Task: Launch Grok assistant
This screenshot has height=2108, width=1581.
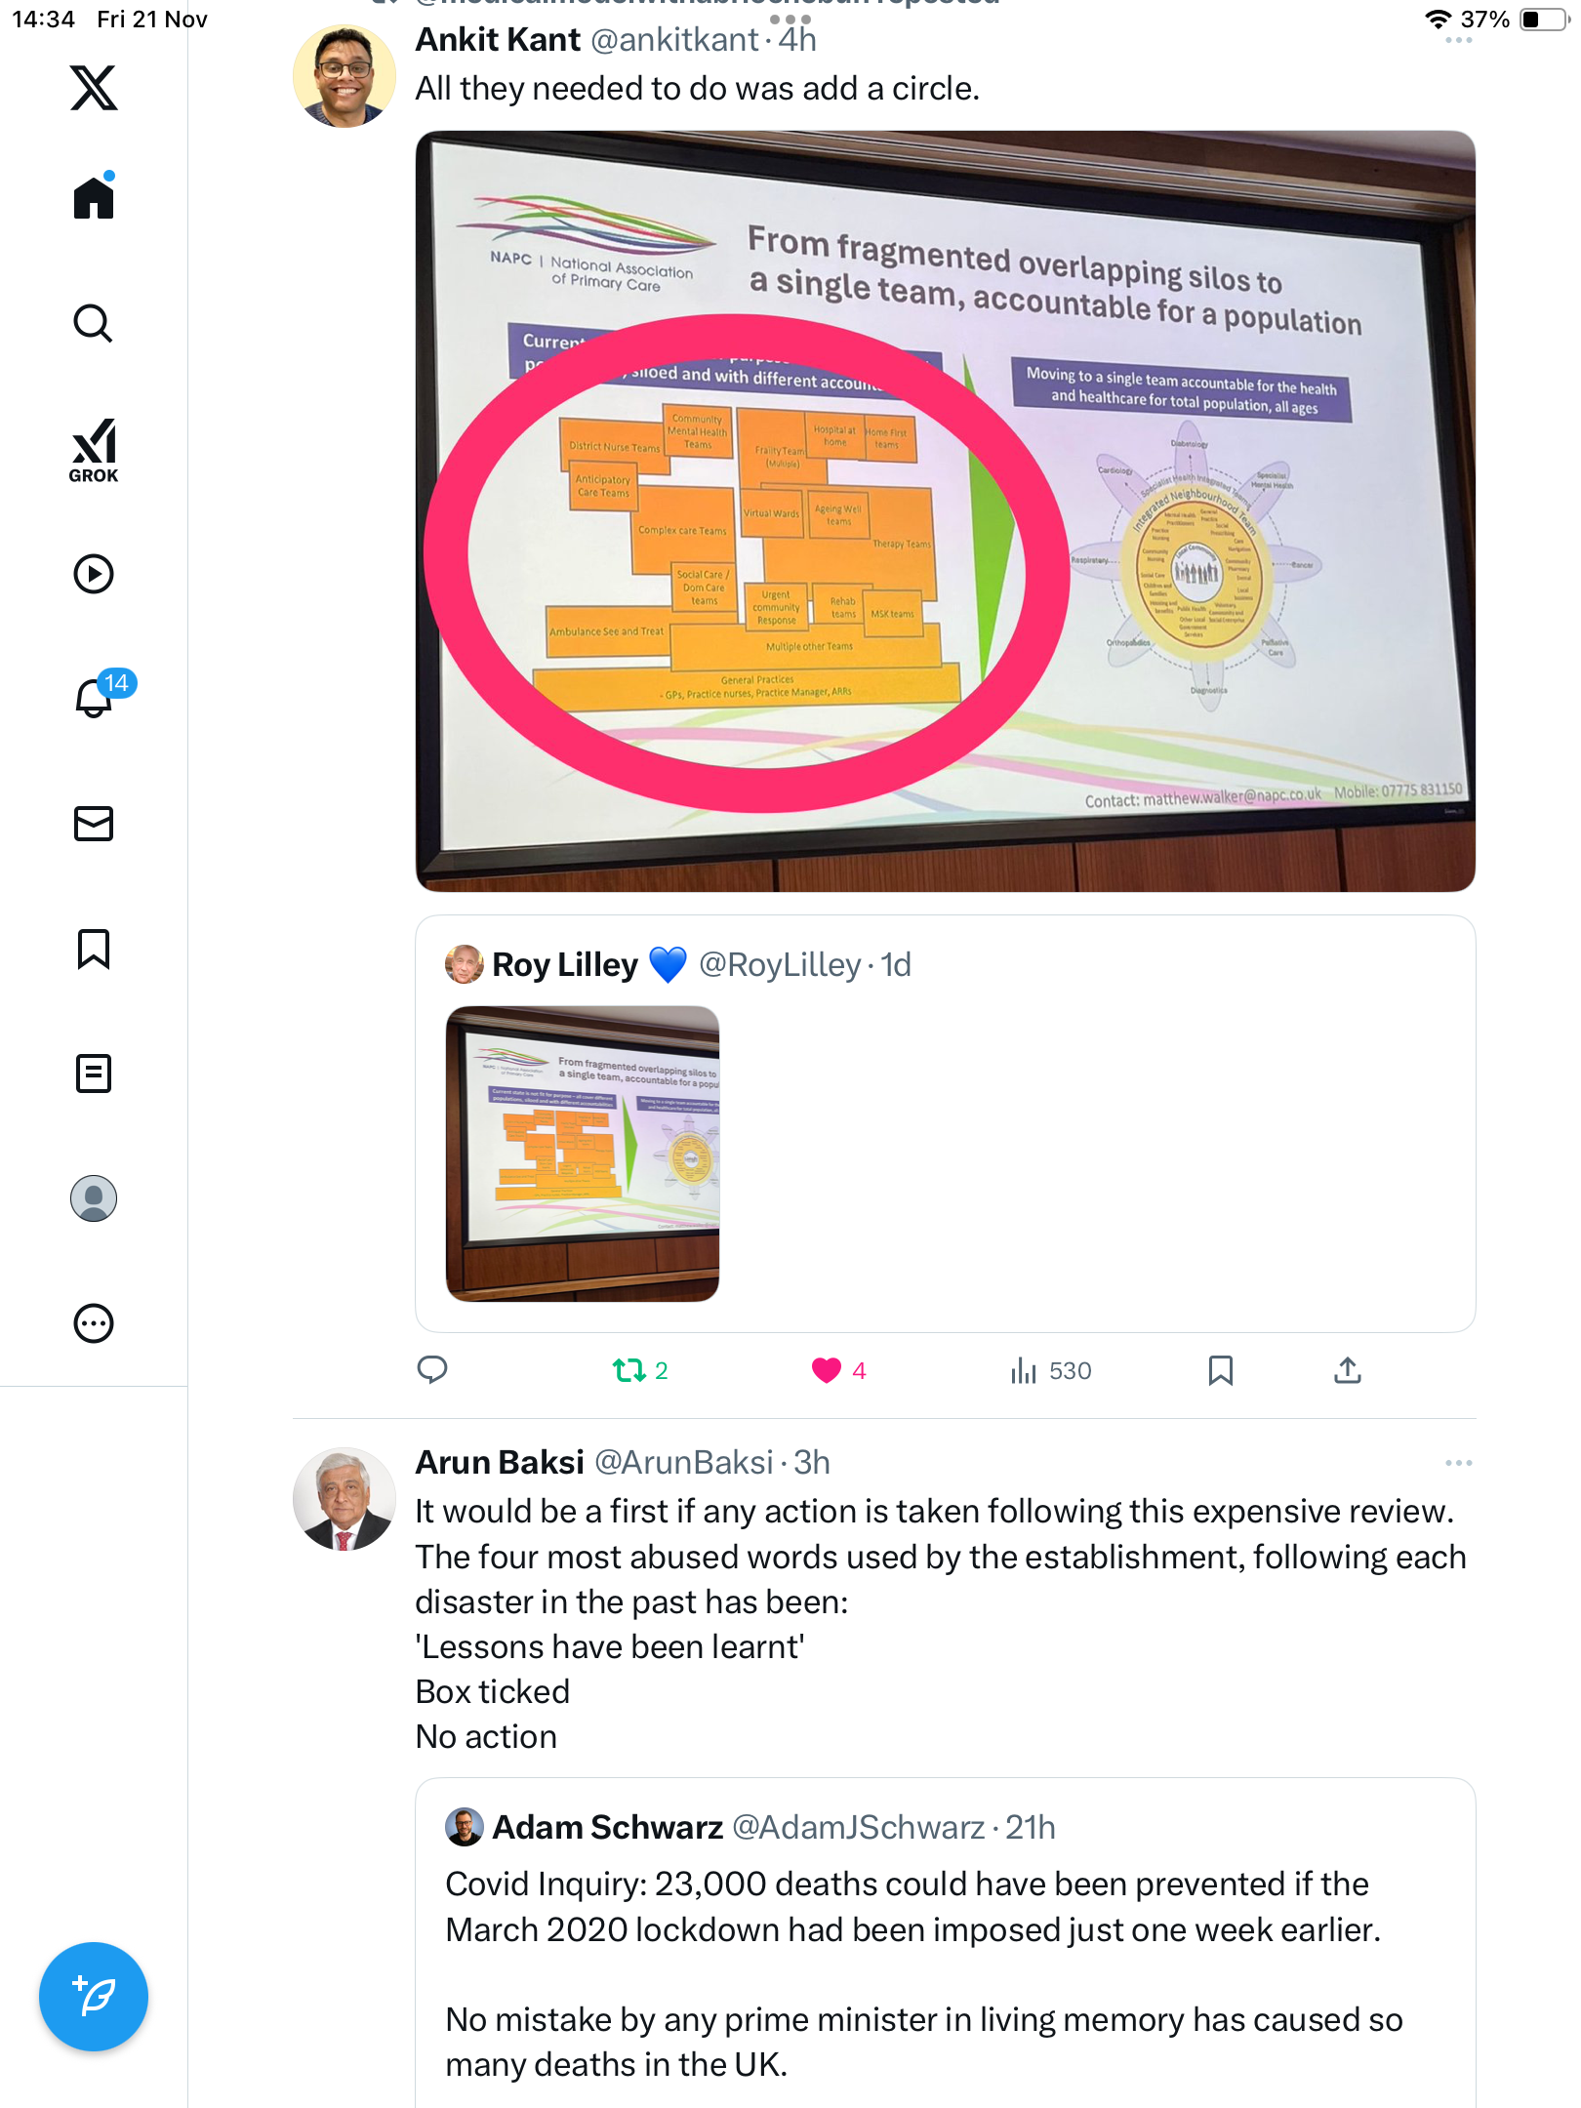Action: (94, 450)
